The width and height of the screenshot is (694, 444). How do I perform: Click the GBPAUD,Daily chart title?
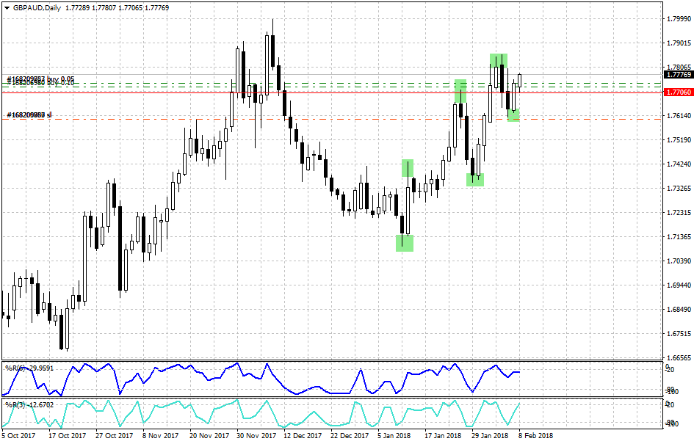[x=37, y=8]
